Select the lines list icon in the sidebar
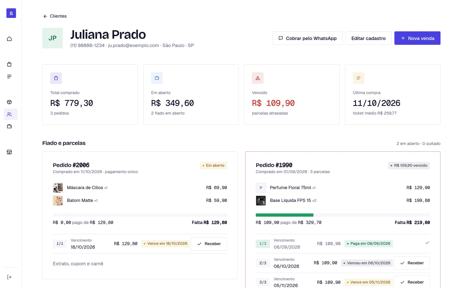The image size is (461, 288). tap(9, 76)
